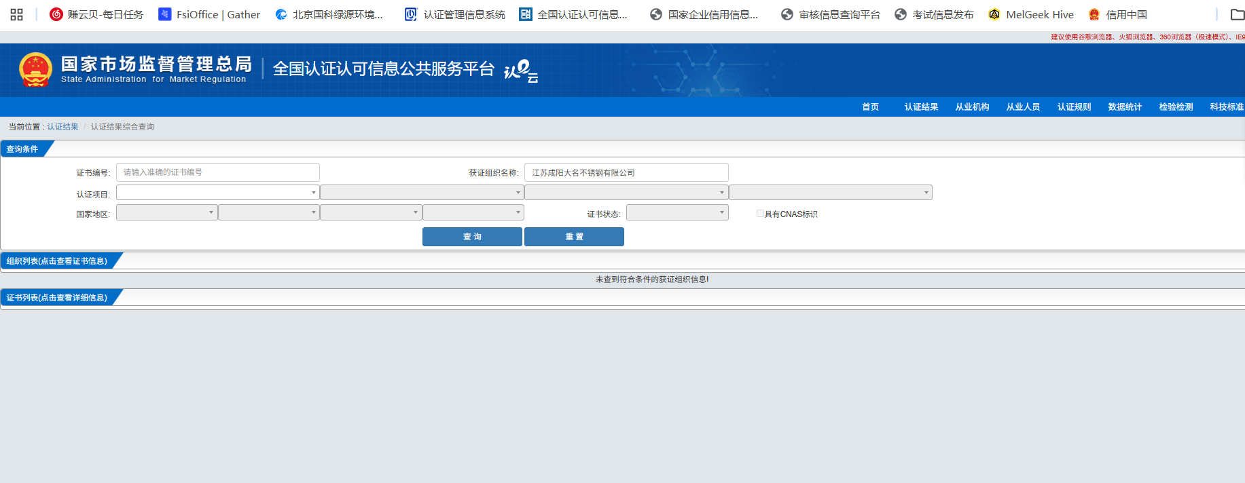Open the browser apps grid icon
The height and width of the screenshot is (483, 1245).
pos(17,14)
